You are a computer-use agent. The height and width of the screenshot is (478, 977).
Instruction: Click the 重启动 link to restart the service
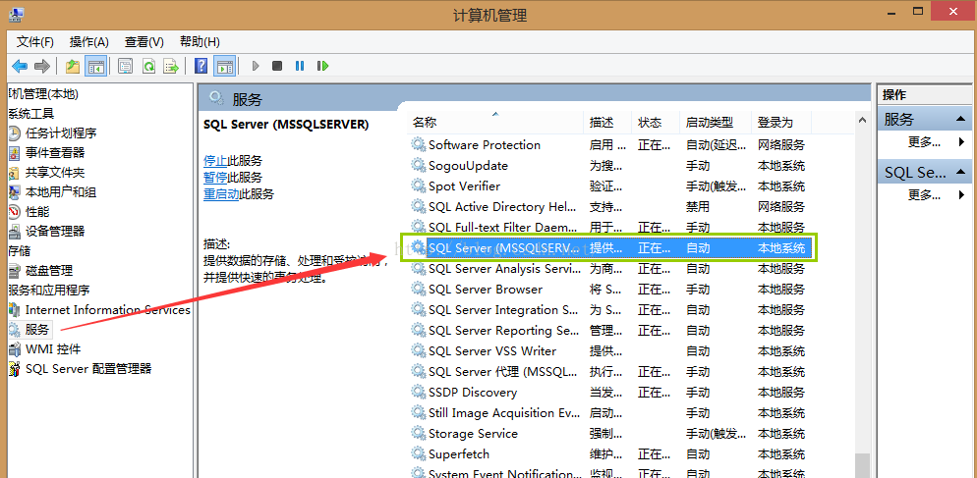[x=221, y=194]
